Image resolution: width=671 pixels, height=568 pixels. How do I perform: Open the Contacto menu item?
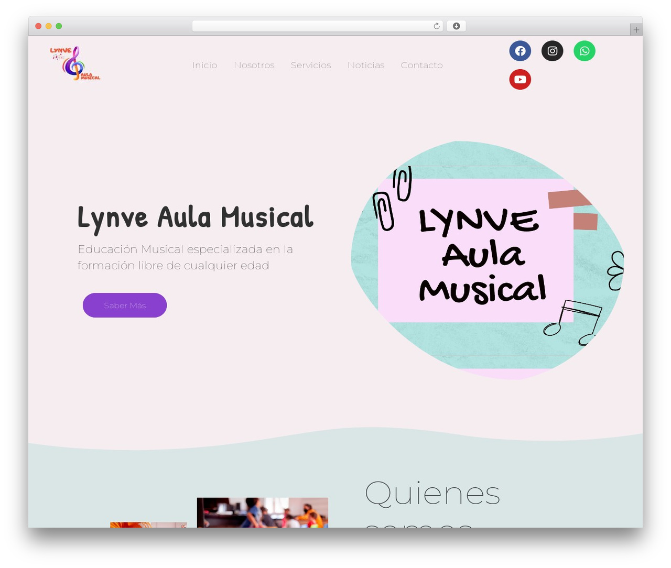(421, 65)
